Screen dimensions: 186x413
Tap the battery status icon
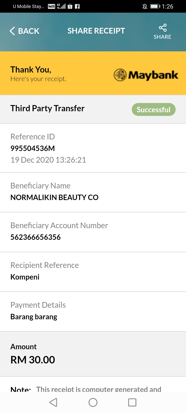coord(155,6)
